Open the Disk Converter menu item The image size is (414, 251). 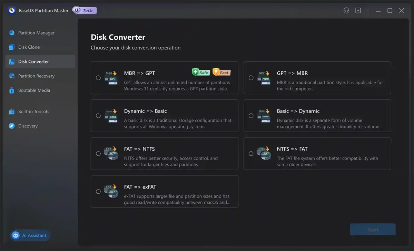point(33,61)
